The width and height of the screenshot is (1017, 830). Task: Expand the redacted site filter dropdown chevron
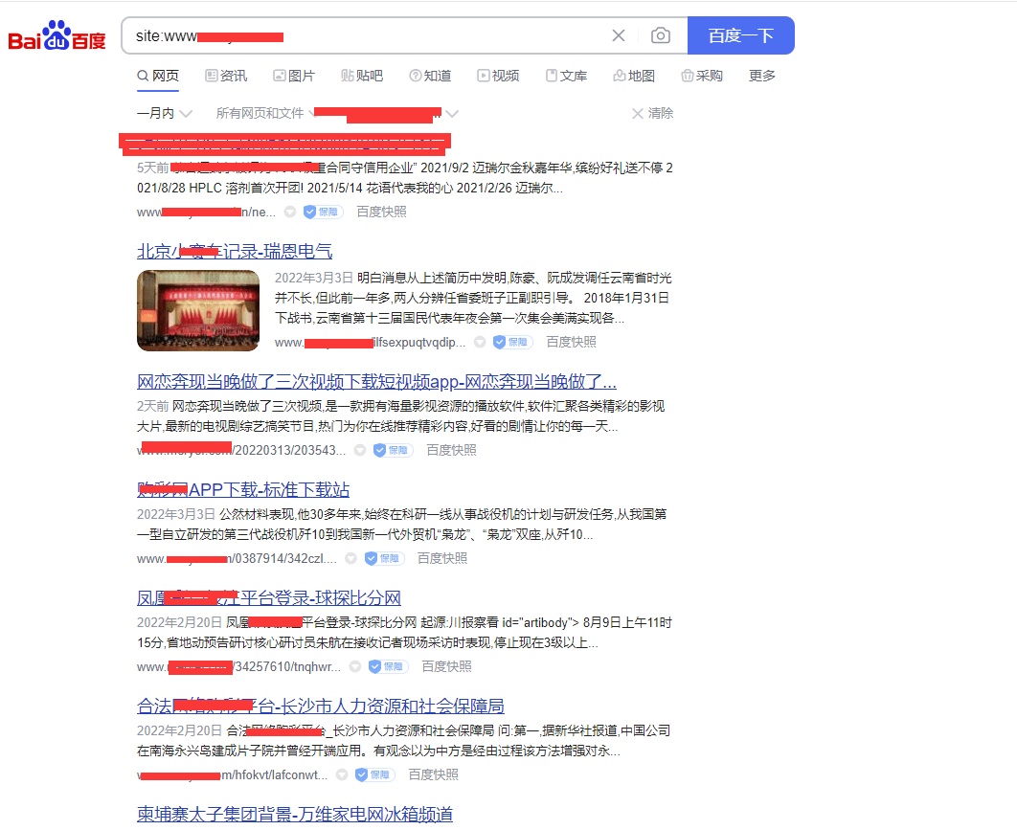452,114
